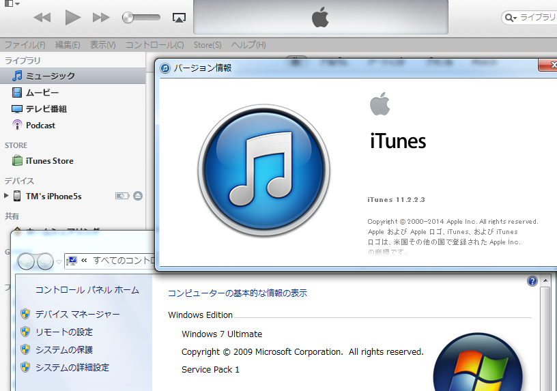This screenshot has width=557, height=391.
Task: Select ムービー in the library sidebar
Action: click(x=73, y=93)
